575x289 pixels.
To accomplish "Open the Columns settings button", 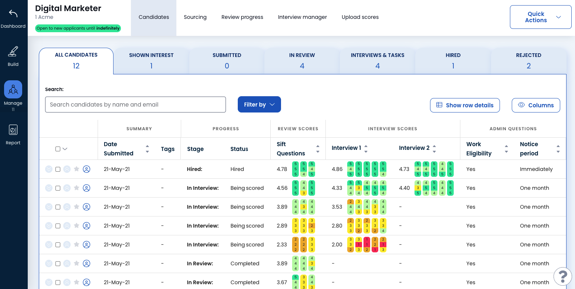I will [536, 105].
